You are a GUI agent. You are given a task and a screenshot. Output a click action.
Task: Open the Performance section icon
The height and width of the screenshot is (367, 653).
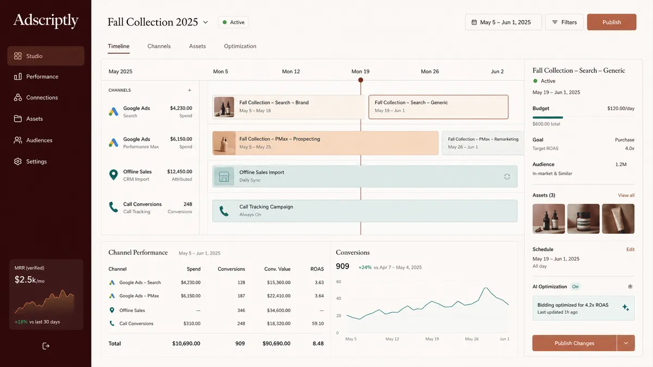point(18,77)
